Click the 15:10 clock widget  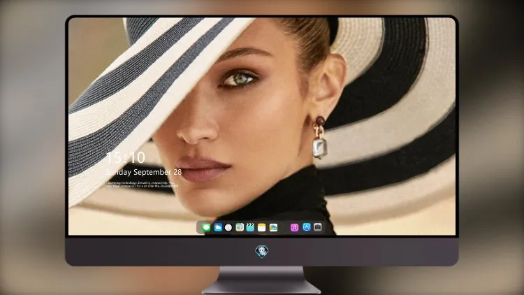tap(126, 157)
